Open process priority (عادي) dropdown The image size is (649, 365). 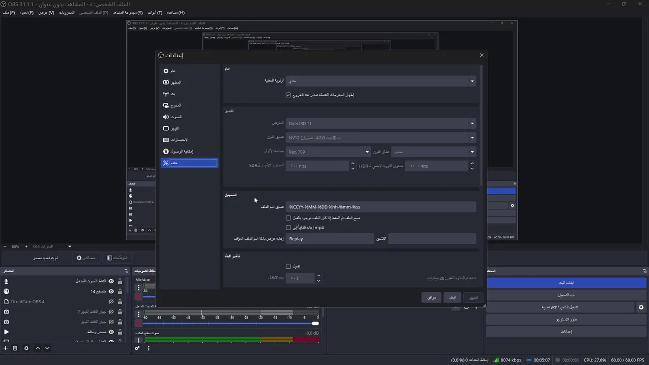(381, 81)
